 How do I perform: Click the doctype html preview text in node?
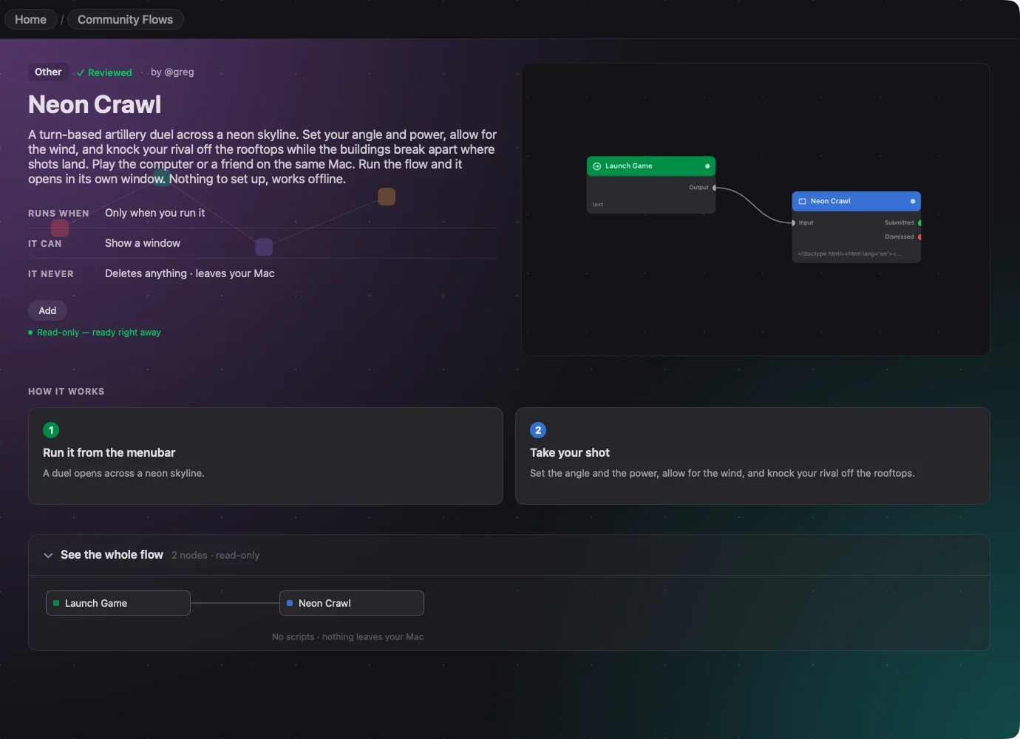pos(849,253)
